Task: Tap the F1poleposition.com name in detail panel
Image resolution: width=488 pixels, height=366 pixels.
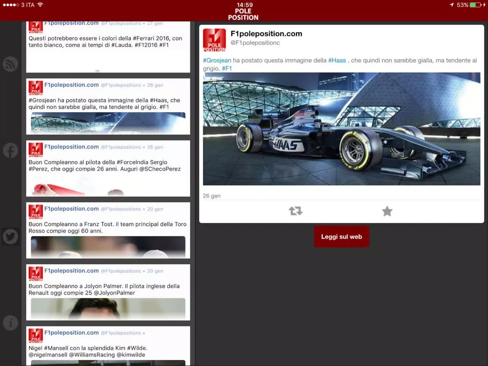Action: click(266, 34)
